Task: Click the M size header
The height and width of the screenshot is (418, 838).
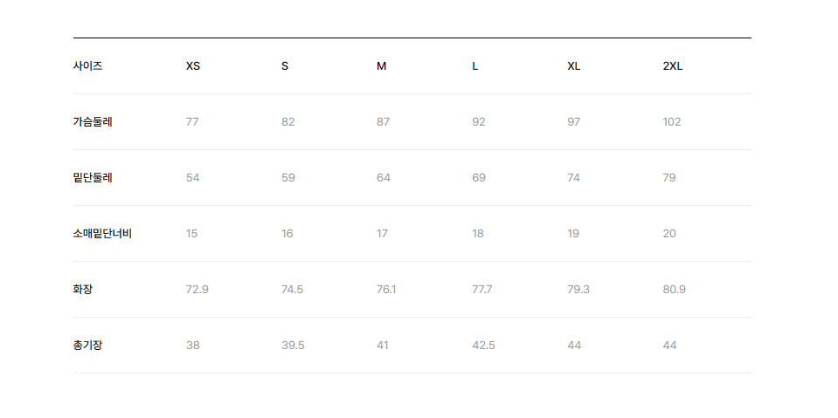Action: tap(381, 66)
